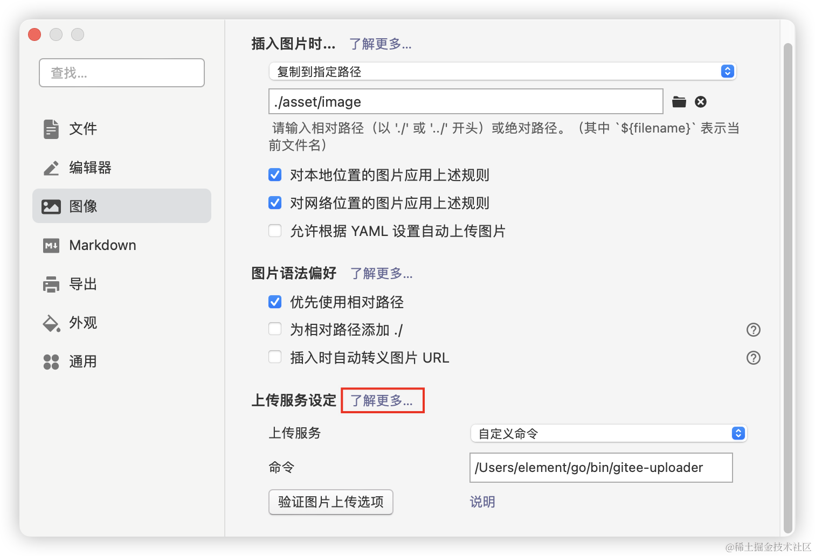Click 了解更多 next to 上传服务设定
815x556 pixels.
[382, 400]
